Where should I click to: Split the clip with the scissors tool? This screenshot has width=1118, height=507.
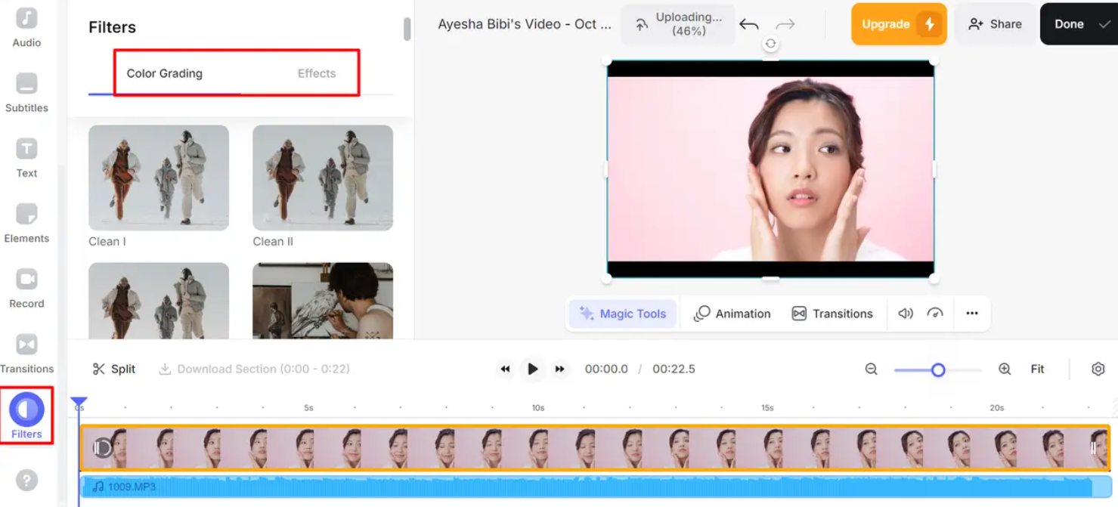click(114, 369)
